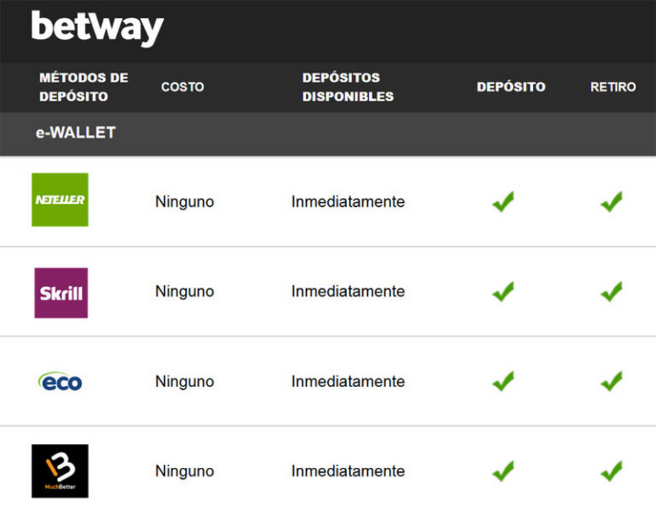656x509 pixels.
Task: Pick the MuchBetter logo
Action: pos(60,471)
